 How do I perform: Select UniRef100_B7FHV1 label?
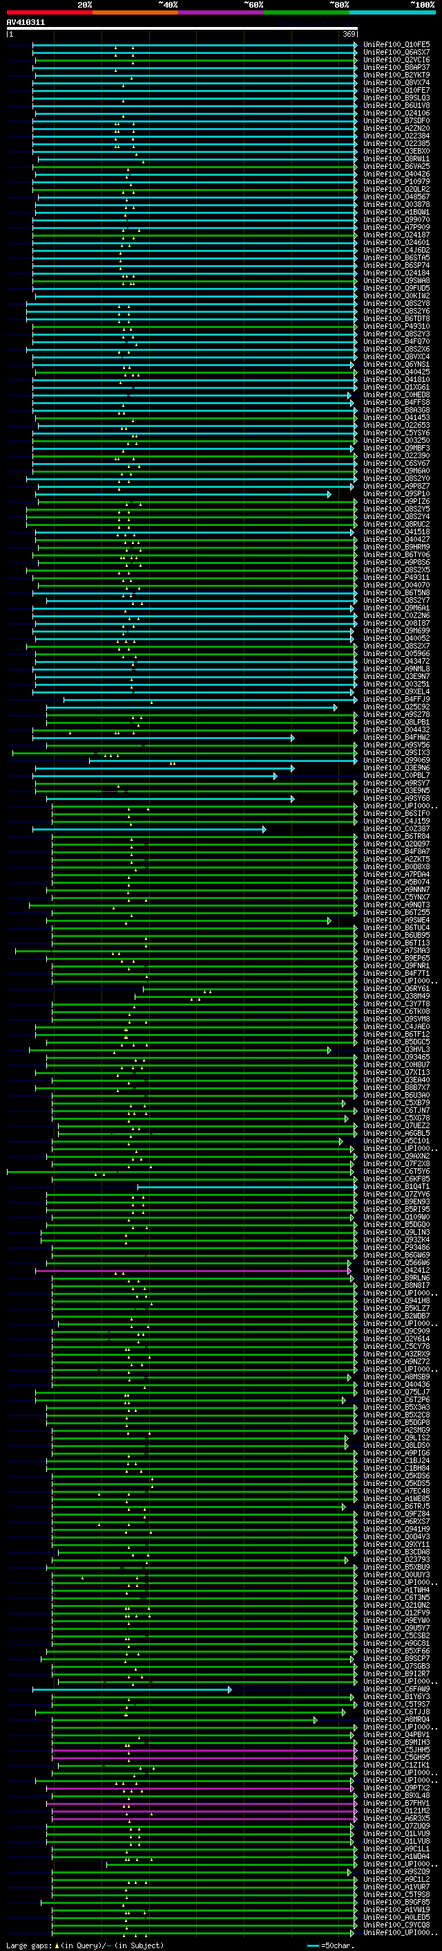(396, 1803)
